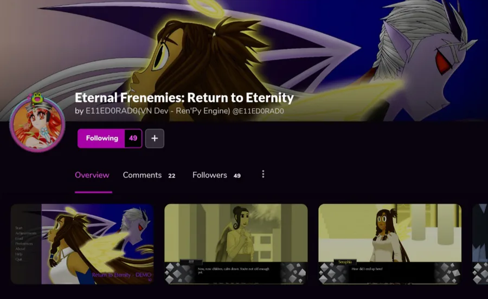Click the 49 badge next to Followers
Image resolution: width=488 pixels, height=299 pixels.
237,175
